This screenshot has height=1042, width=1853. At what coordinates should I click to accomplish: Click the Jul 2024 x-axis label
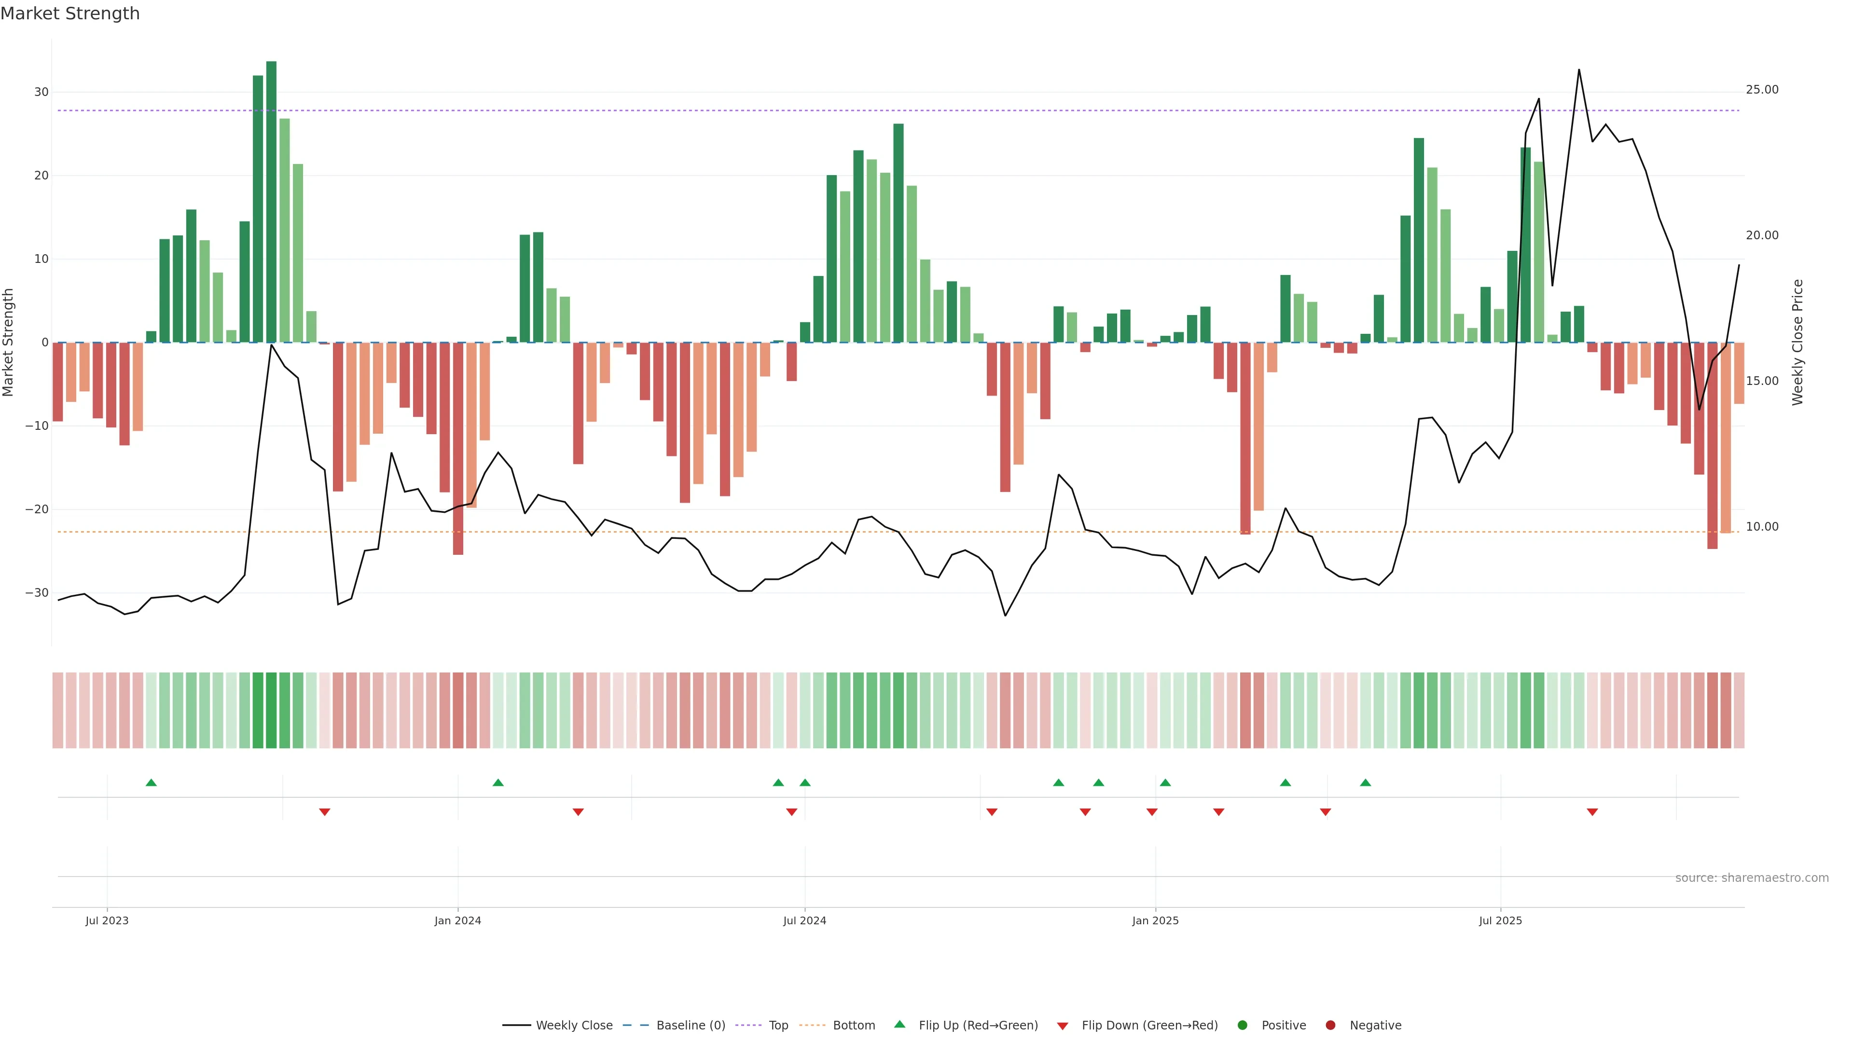coord(804,920)
